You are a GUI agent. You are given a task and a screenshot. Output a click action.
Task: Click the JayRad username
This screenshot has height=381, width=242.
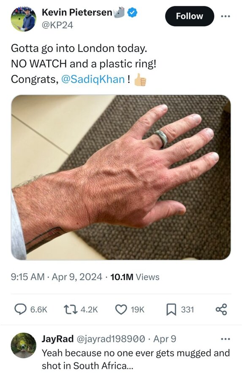(x=57, y=339)
